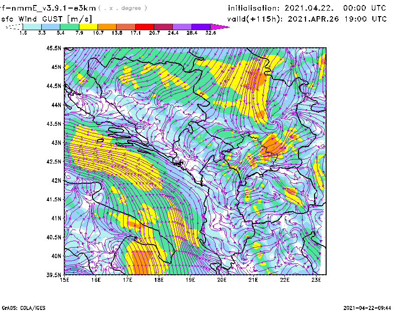Click the '2021-04-22-09:44' timestamp
Screen dimensions: 402x311
tap(367, 308)
